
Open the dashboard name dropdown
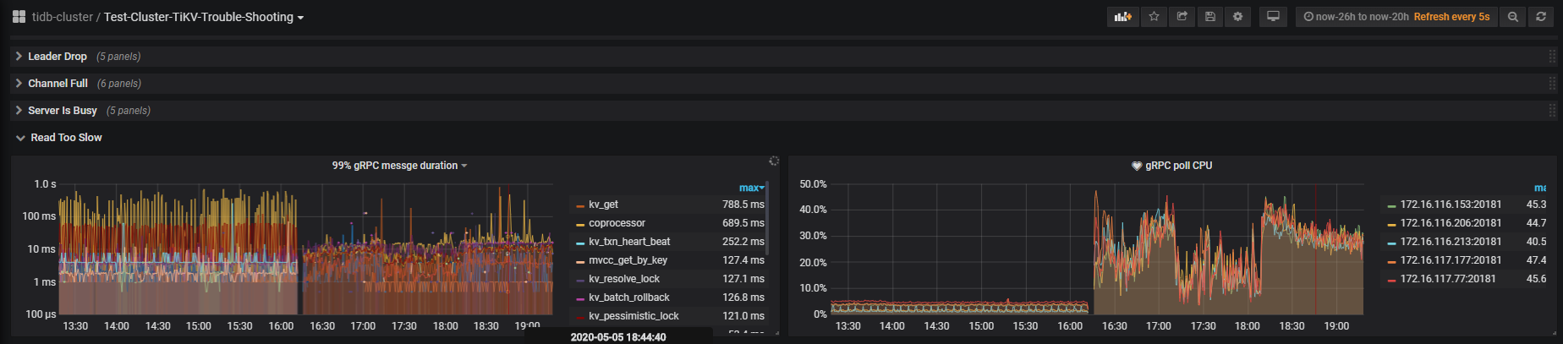203,17
